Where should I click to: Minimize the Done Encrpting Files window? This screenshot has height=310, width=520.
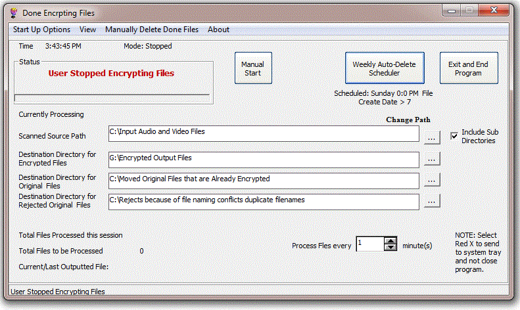(451, 11)
